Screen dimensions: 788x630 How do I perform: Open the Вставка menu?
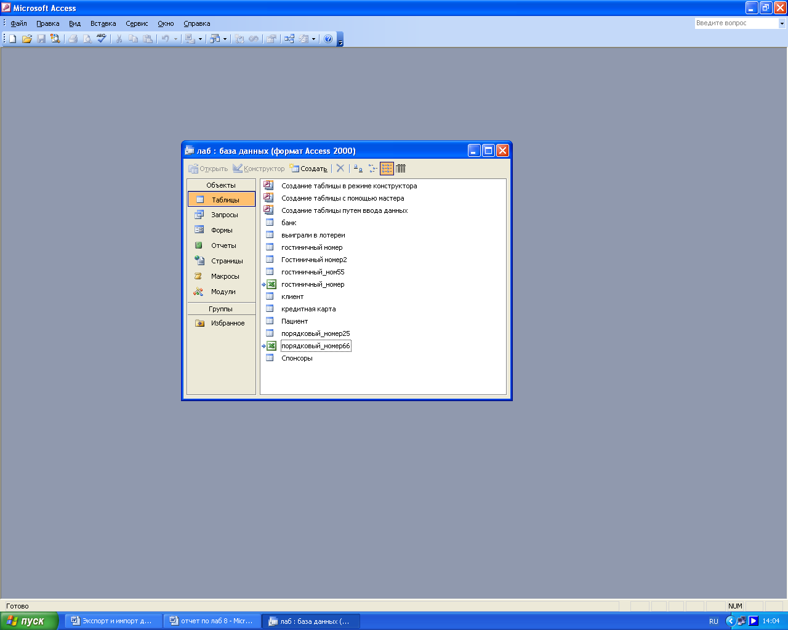tap(103, 23)
